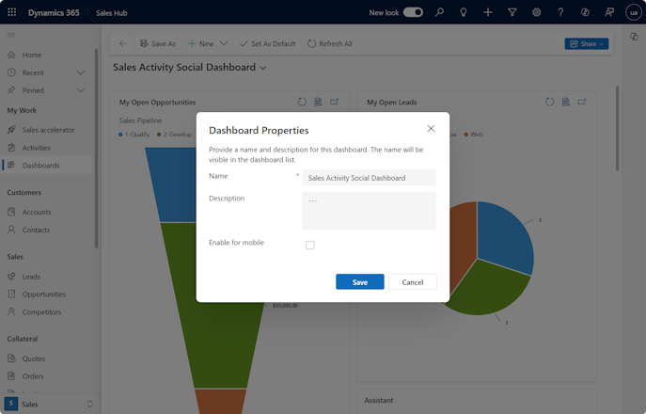
Task: Open the Sales area switcher
Action: pyautogui.click(x=49, y=404)
